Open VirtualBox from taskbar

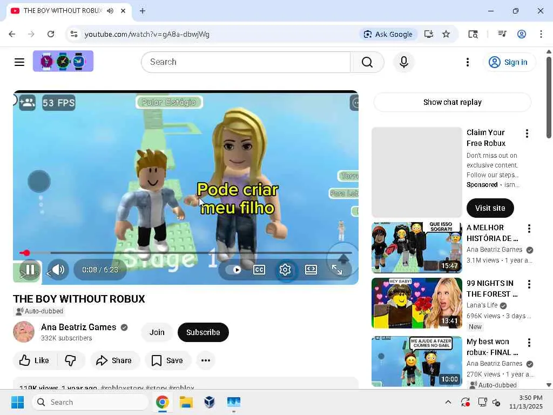[x=210, y=402]
